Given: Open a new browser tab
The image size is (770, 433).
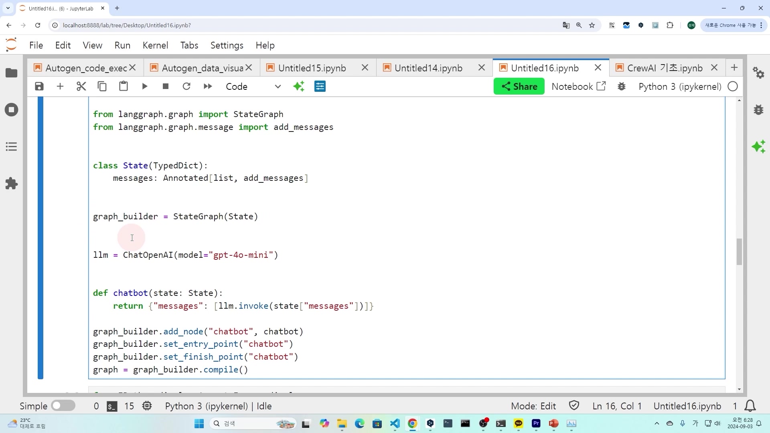Looking at the screenshot, I should (x=117, y=8).
